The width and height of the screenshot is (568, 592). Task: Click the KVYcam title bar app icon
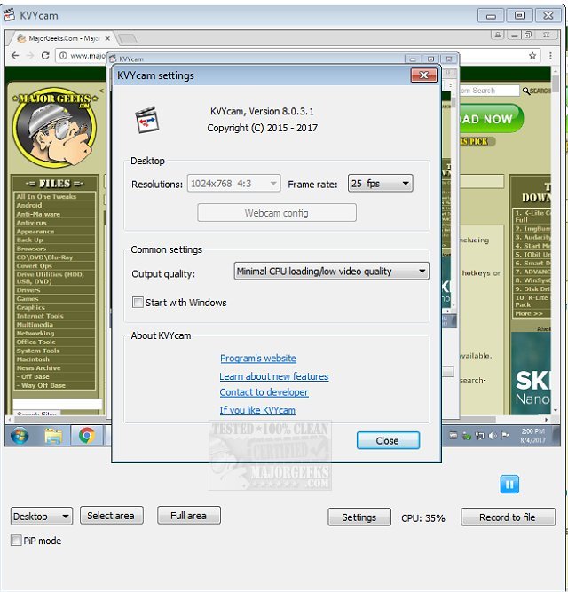coord(9,15)
